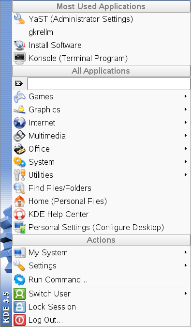The width and height of the screenshot is (191, 327).
Task: Choose Log Out... entry
Action: [x=102, y=320]
